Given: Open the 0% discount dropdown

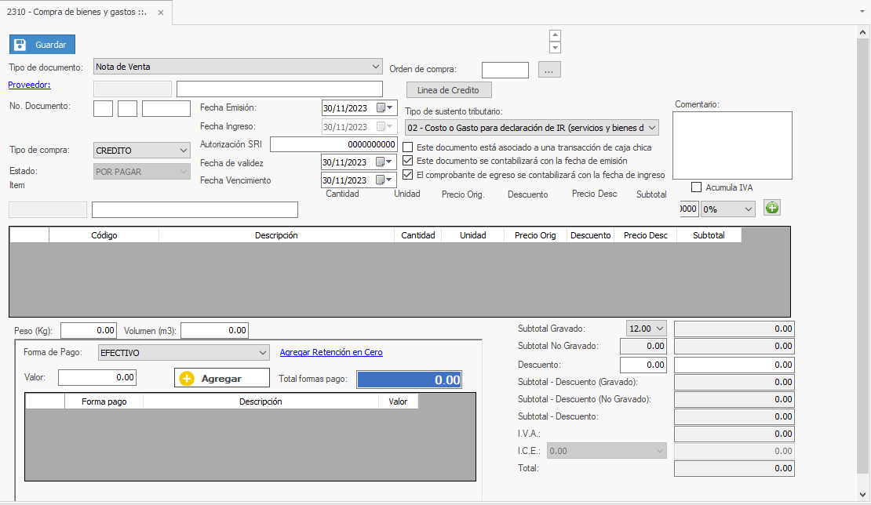Looking at the screenshot, I should [x=727, y=209].
